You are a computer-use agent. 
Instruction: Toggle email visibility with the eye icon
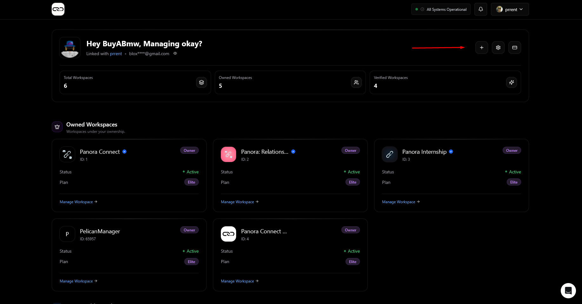175,54
